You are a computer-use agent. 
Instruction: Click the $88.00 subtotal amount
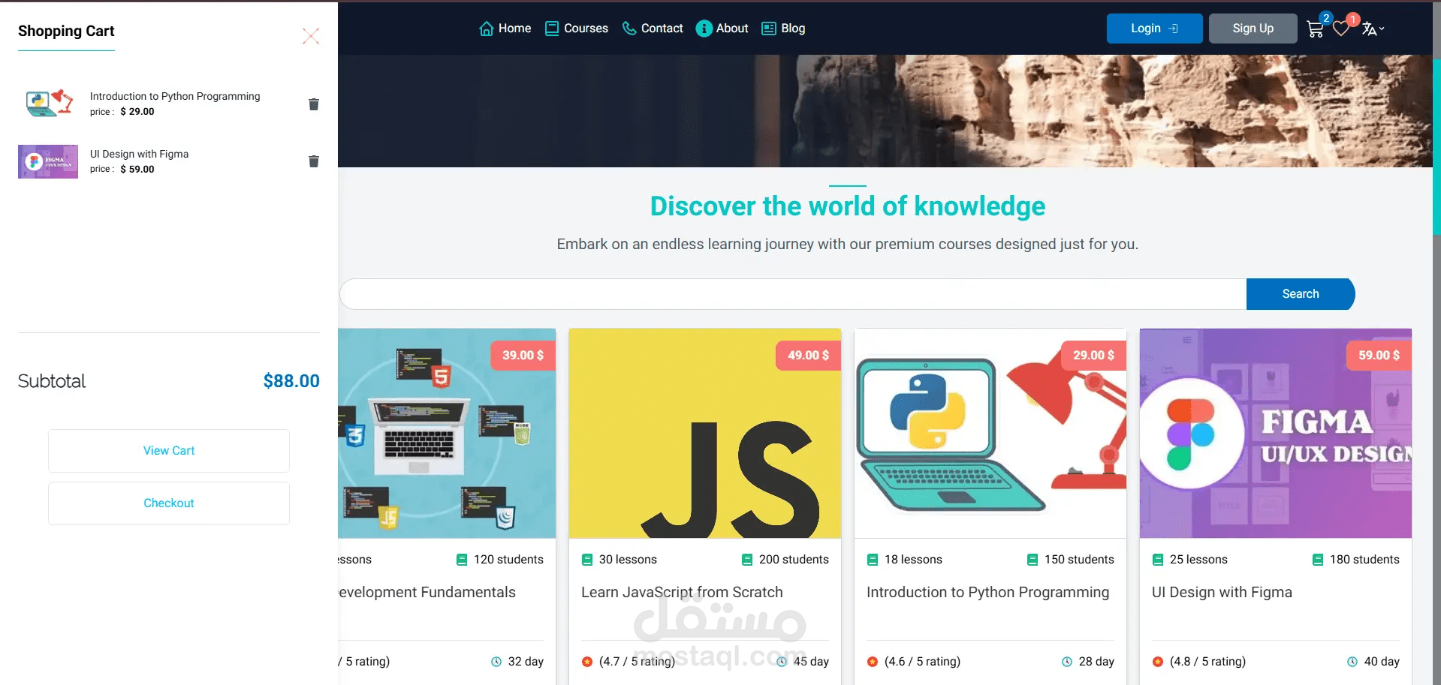[x=291, y=381]
